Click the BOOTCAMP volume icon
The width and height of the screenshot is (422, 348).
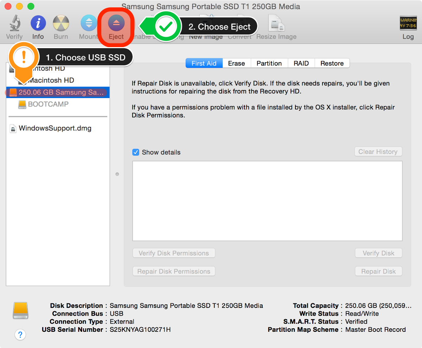click(x=22, y=104)
